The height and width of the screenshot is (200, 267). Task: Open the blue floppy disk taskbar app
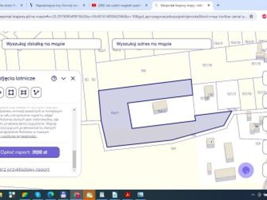point(64,195)
